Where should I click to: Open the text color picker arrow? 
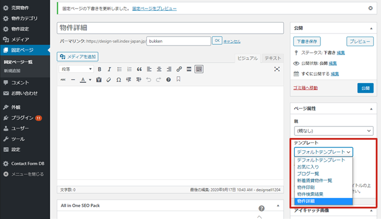point(90,80)
